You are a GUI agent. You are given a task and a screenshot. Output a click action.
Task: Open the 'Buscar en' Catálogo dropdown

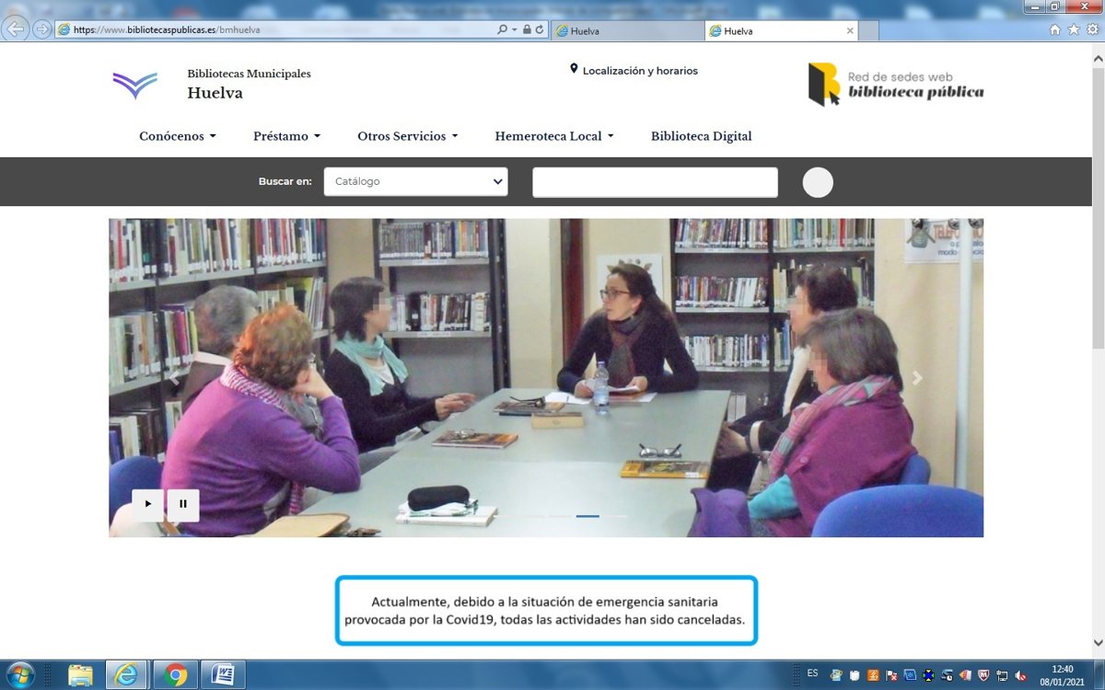[x=415, y=182]
